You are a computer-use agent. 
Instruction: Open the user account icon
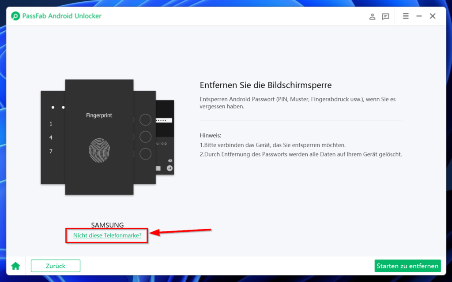click(x=372, y=16)
